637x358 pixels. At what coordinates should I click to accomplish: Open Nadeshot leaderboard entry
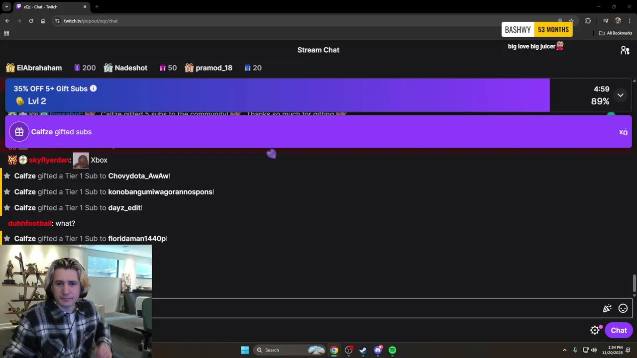(x=125, y=68)
